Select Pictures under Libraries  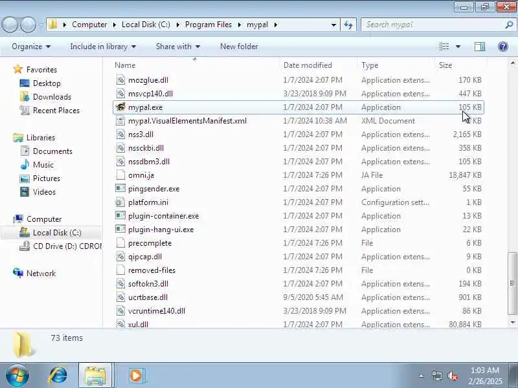pyautogui.click(x=46, y=178)
